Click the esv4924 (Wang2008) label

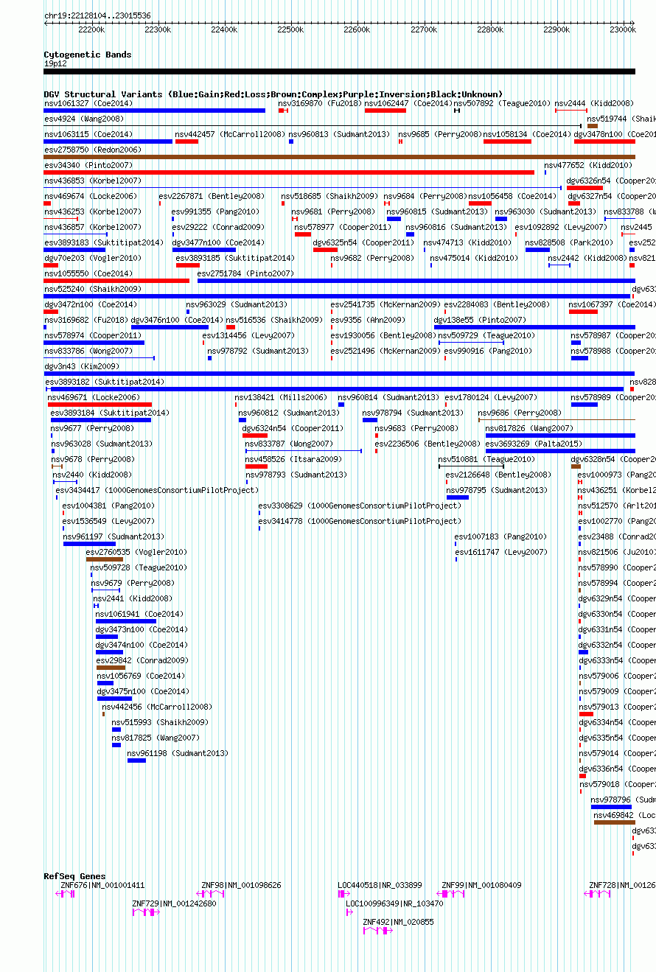pyautogui.click(x=84, y=119)
